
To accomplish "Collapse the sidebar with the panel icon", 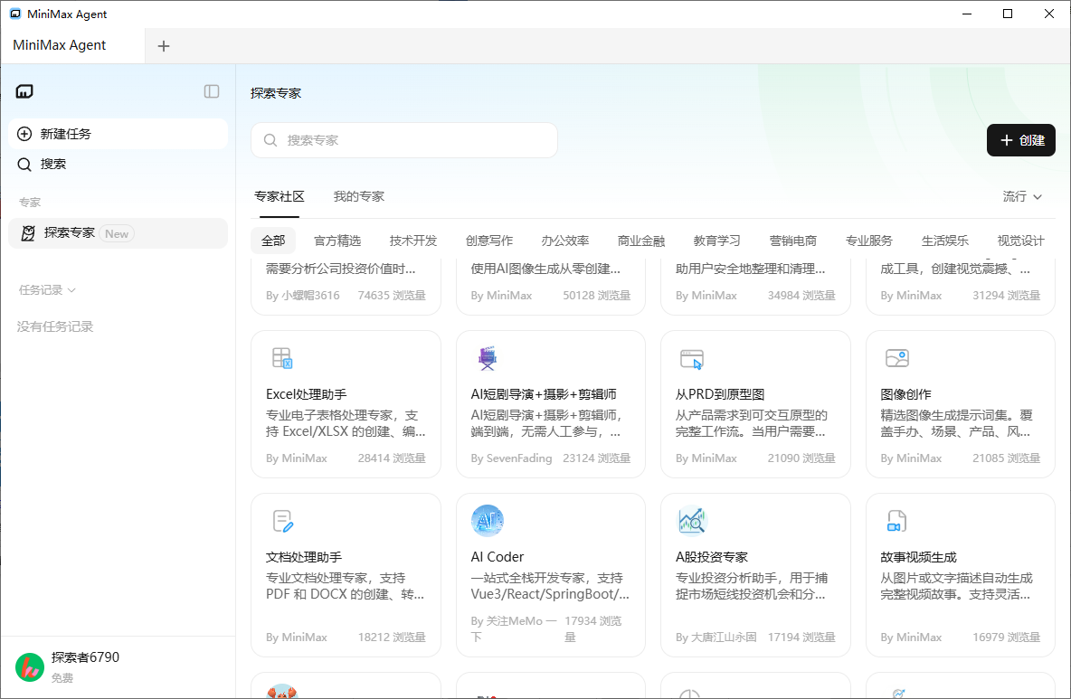I will [x=212, y=91].
